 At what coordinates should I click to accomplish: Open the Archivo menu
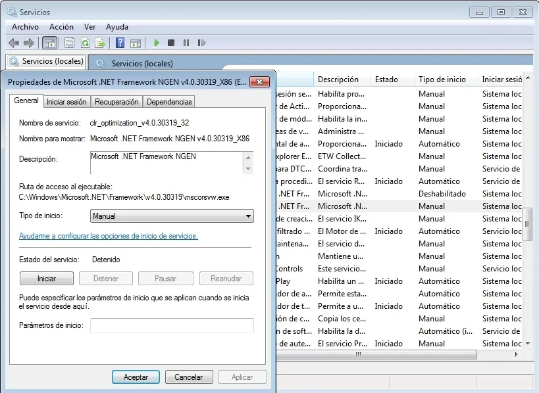click(x=25, y=27)
